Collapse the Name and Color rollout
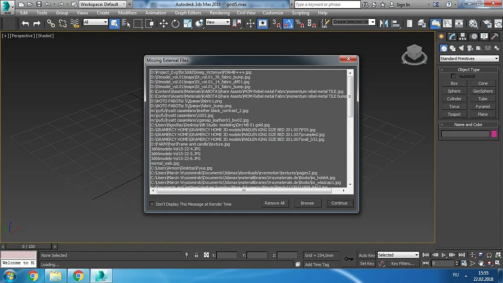The width and height of the screenshot is (503, 283). 468,124
